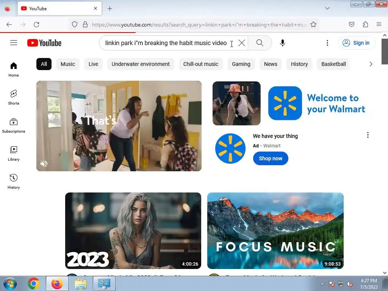
Task: Click the muted volume tray icon
Action: click(x=349, y=284)
